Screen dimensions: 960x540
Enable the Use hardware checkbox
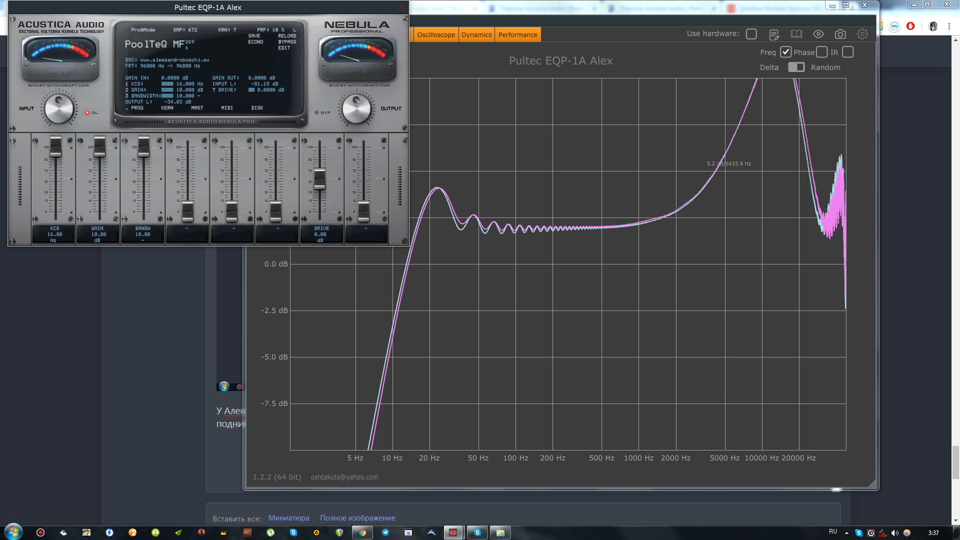(x=751, y=34)
